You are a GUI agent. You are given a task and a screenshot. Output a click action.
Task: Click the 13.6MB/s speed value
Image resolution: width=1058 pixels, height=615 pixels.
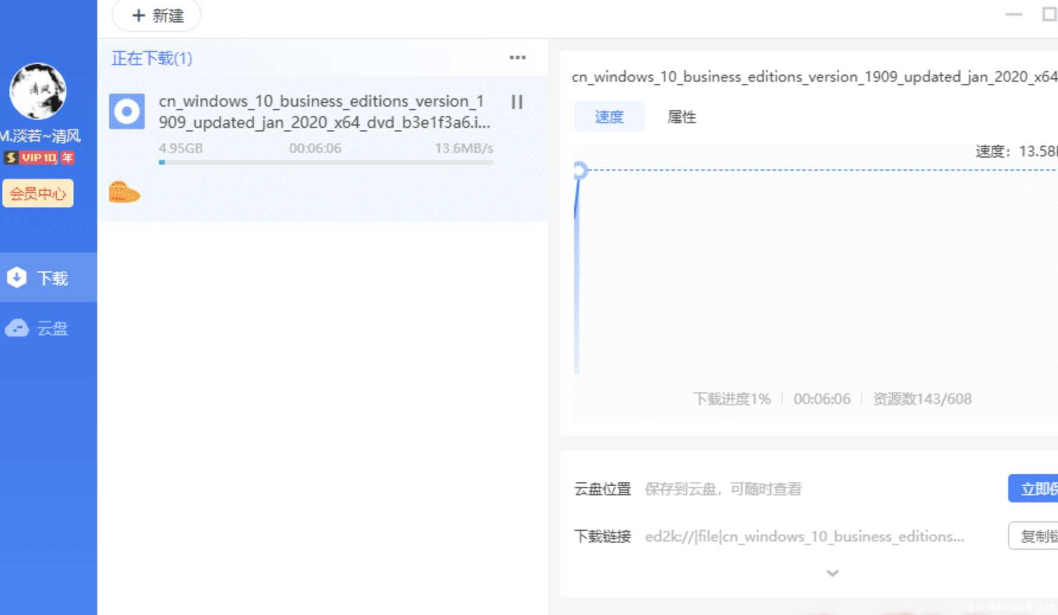pos(464,148)
